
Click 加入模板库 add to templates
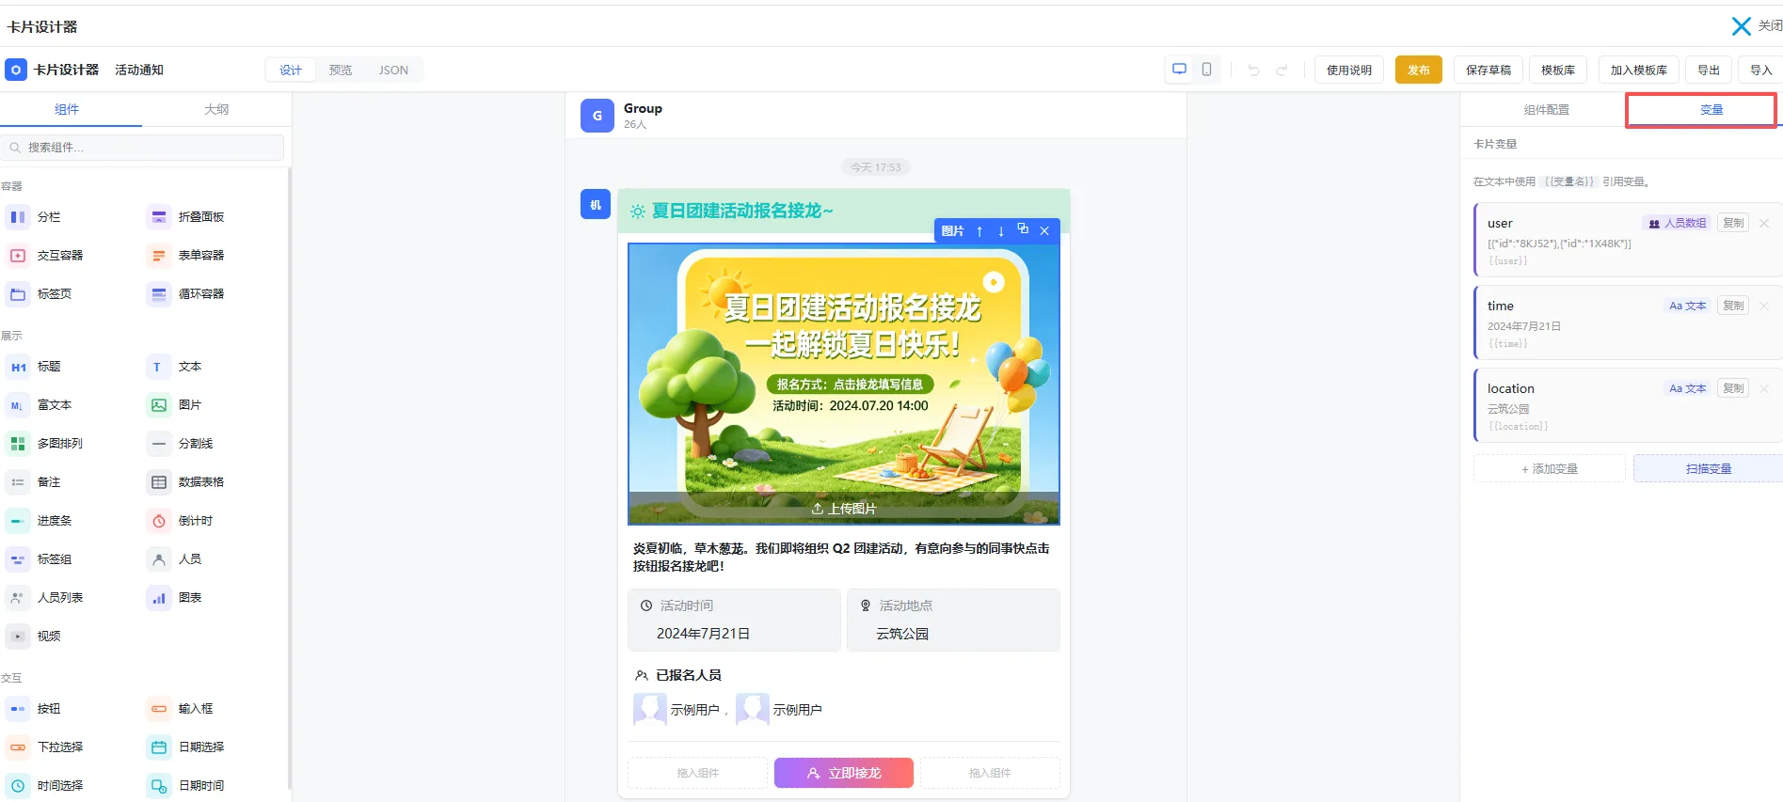1639,71
